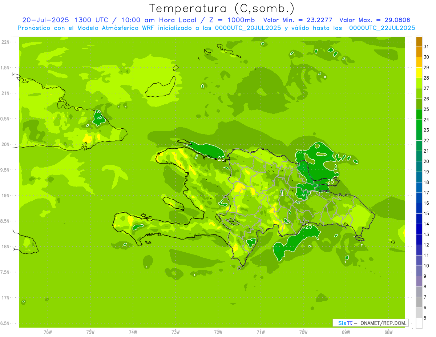The width and height of the screenshot is (436, 337).
Task: Click the 76W longitude axis label
Action: point(48,332)
